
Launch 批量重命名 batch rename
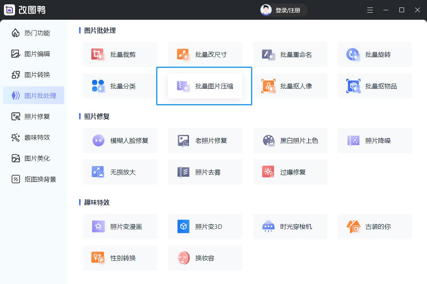pyautogui.click(x=290, y=54)
